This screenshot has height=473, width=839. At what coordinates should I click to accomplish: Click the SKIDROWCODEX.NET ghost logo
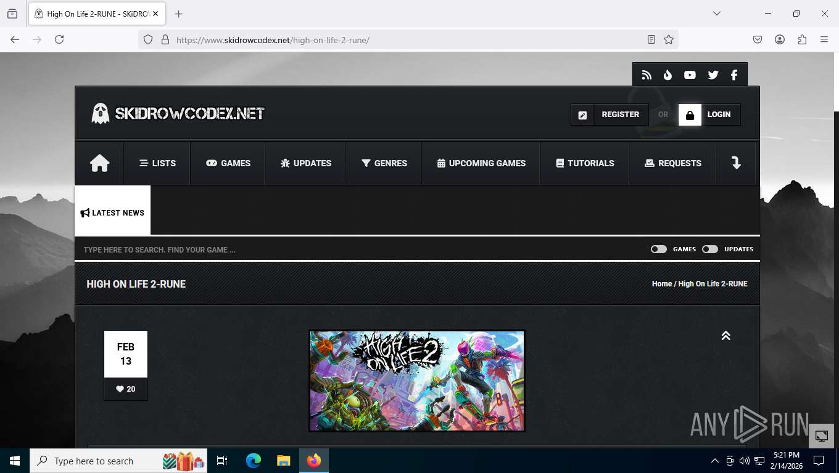(178, 113)
